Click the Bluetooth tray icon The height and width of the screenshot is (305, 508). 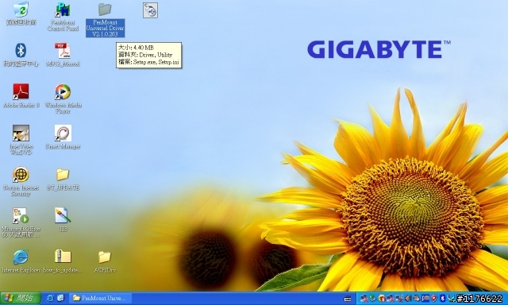[442, 298]
